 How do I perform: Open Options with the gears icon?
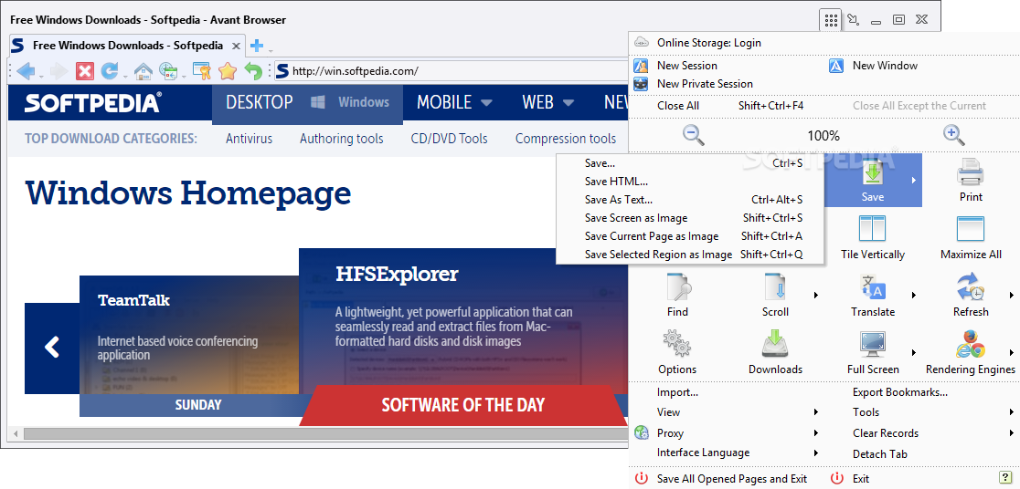677,344
